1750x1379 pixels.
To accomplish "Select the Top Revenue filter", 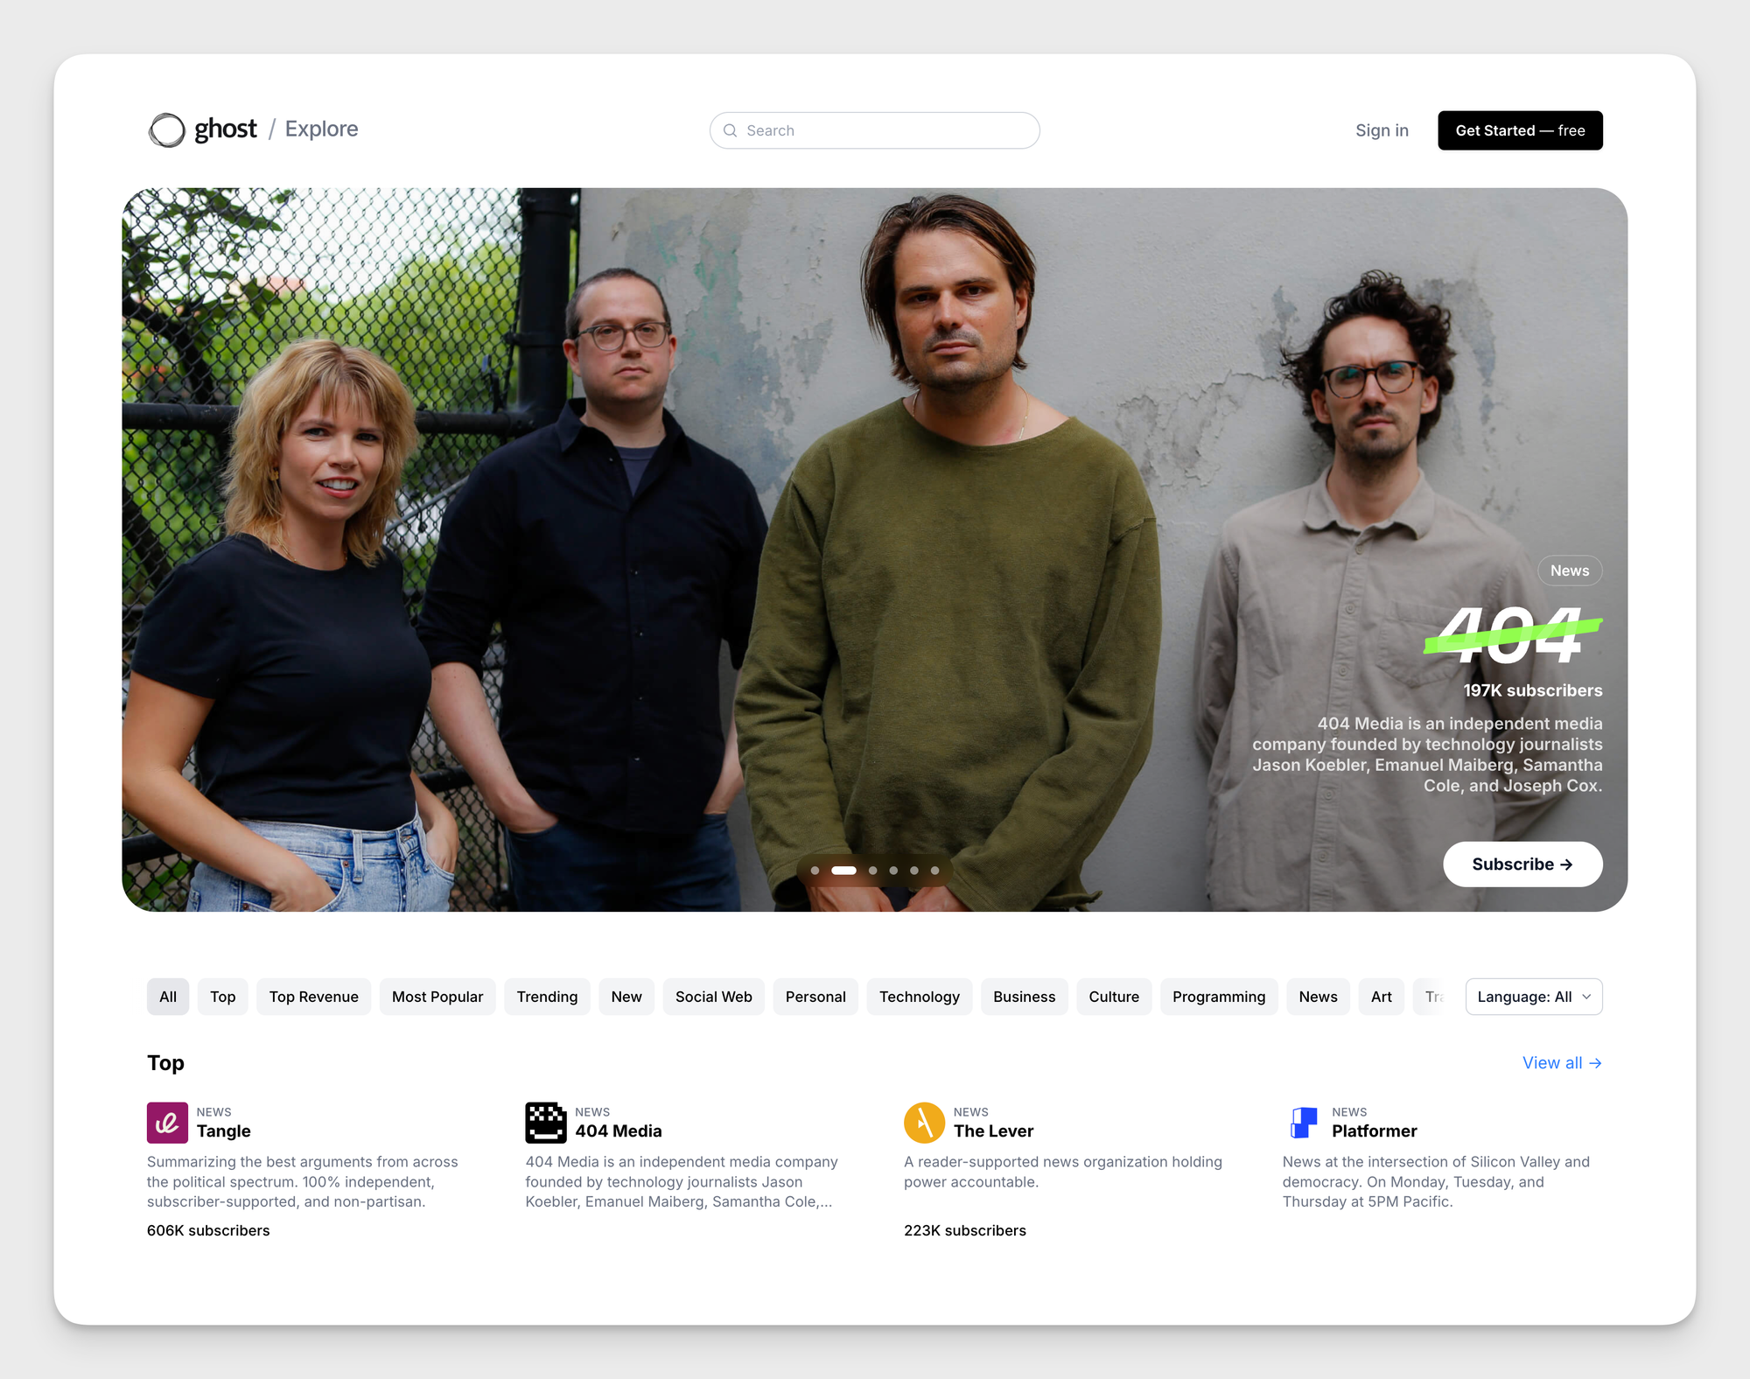I will point(313,997).
